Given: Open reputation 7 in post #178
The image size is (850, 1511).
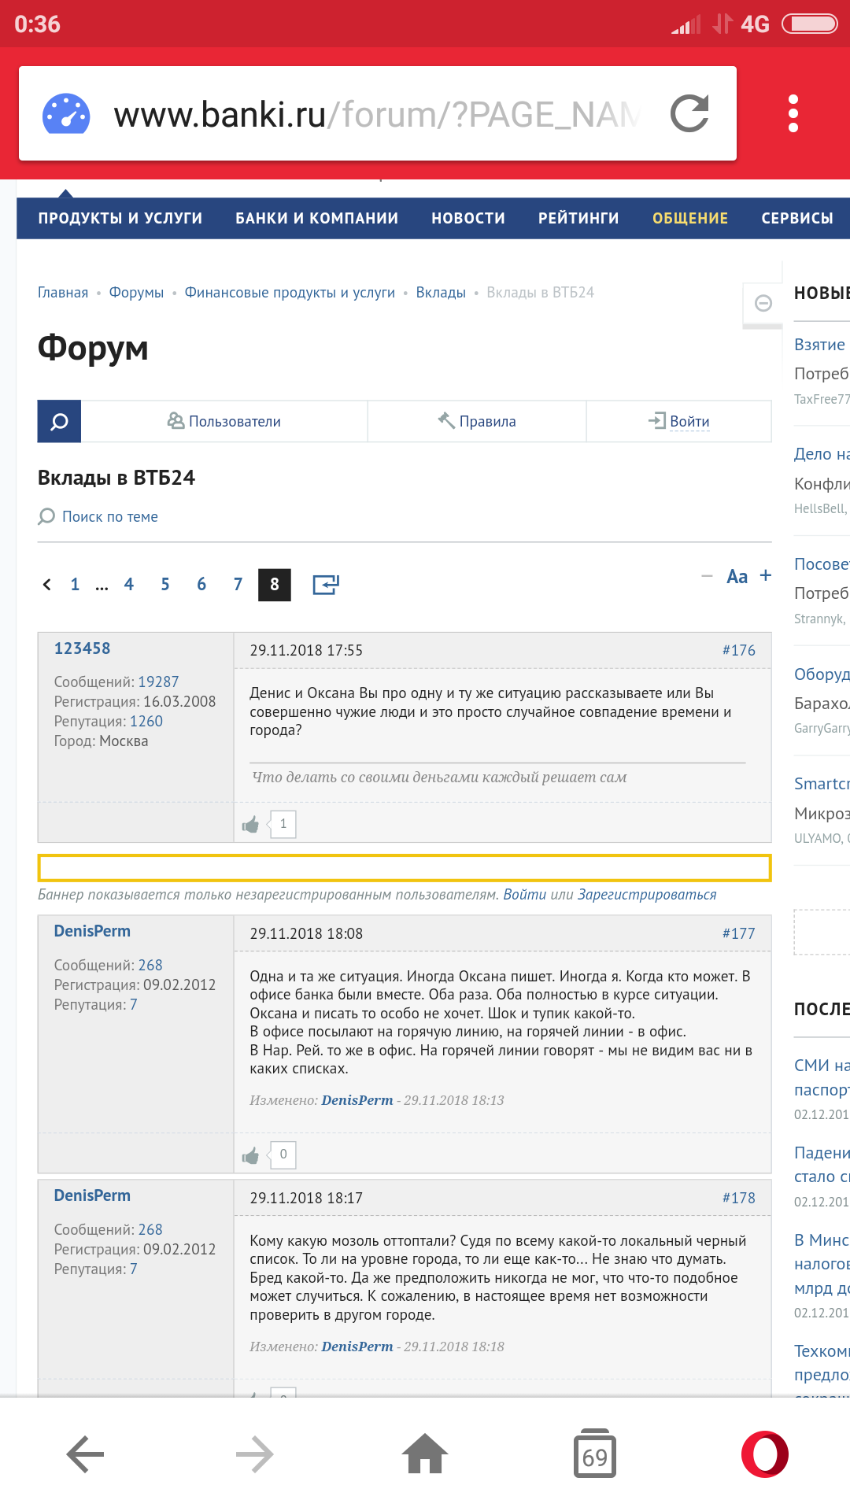Looking at the screenshot, I should [134, 1269].
